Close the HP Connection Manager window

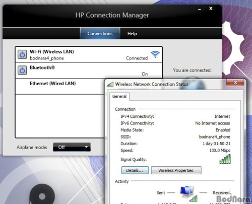(211, 9)
